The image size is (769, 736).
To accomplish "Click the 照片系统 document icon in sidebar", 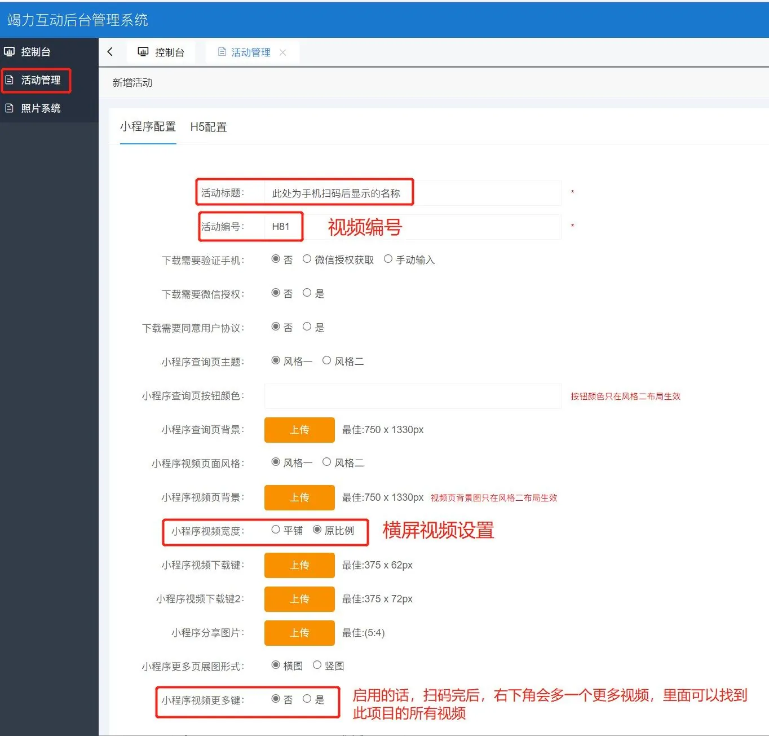I will 9,108.
